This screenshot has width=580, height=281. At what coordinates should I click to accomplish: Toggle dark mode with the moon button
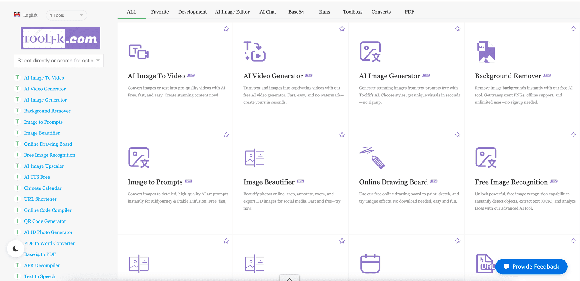coord(16,248)
